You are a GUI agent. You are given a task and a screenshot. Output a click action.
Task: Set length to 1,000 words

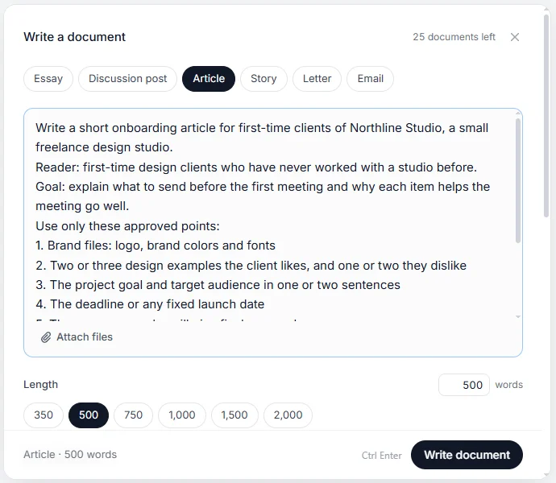pos(182,415)
